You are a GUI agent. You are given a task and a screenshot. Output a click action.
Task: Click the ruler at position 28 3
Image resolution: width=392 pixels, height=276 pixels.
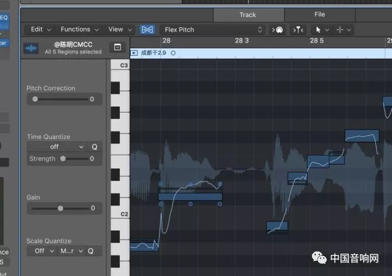pos(242,41)
